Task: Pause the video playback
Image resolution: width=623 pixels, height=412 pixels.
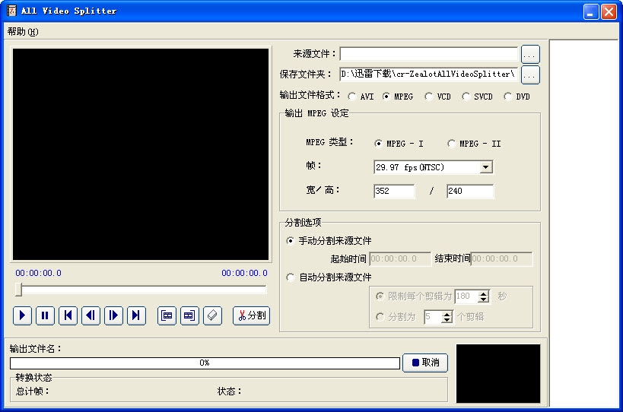Action: [x=45, y=315]
